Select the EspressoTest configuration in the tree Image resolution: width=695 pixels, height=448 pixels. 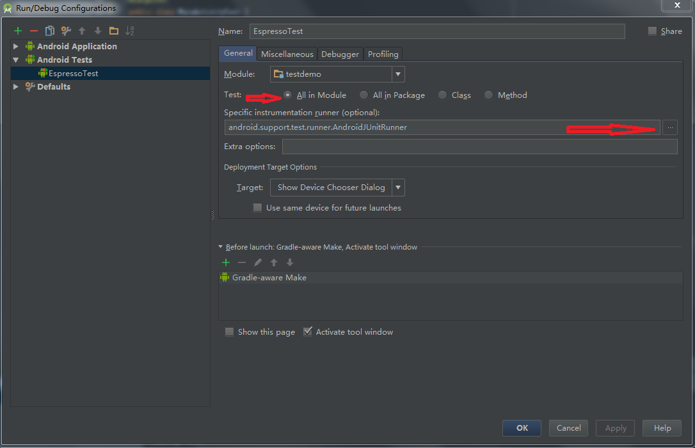(110, 73)
